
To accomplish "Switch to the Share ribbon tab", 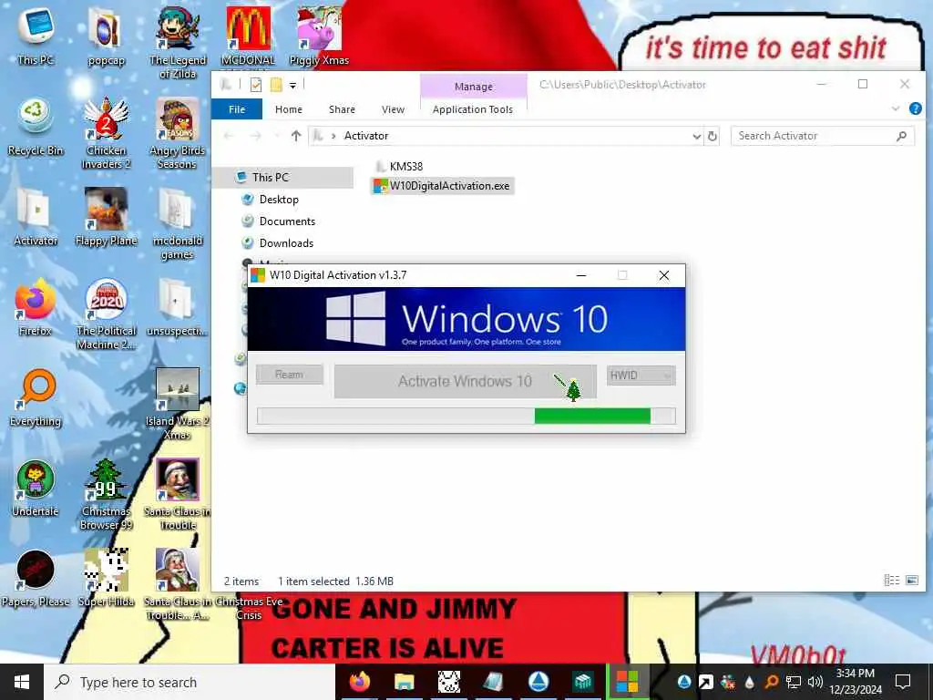I will pos(343,109).
